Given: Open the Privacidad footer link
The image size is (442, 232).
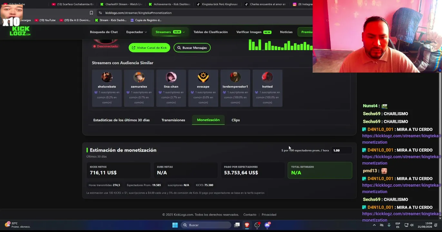Looking at the screenshot, I should click(269, 215).
